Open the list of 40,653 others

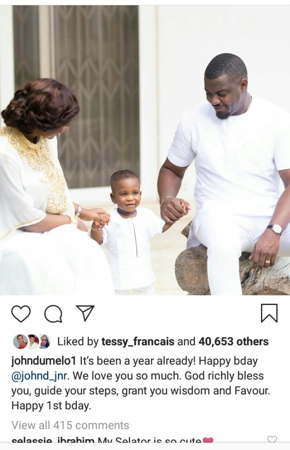233,341
